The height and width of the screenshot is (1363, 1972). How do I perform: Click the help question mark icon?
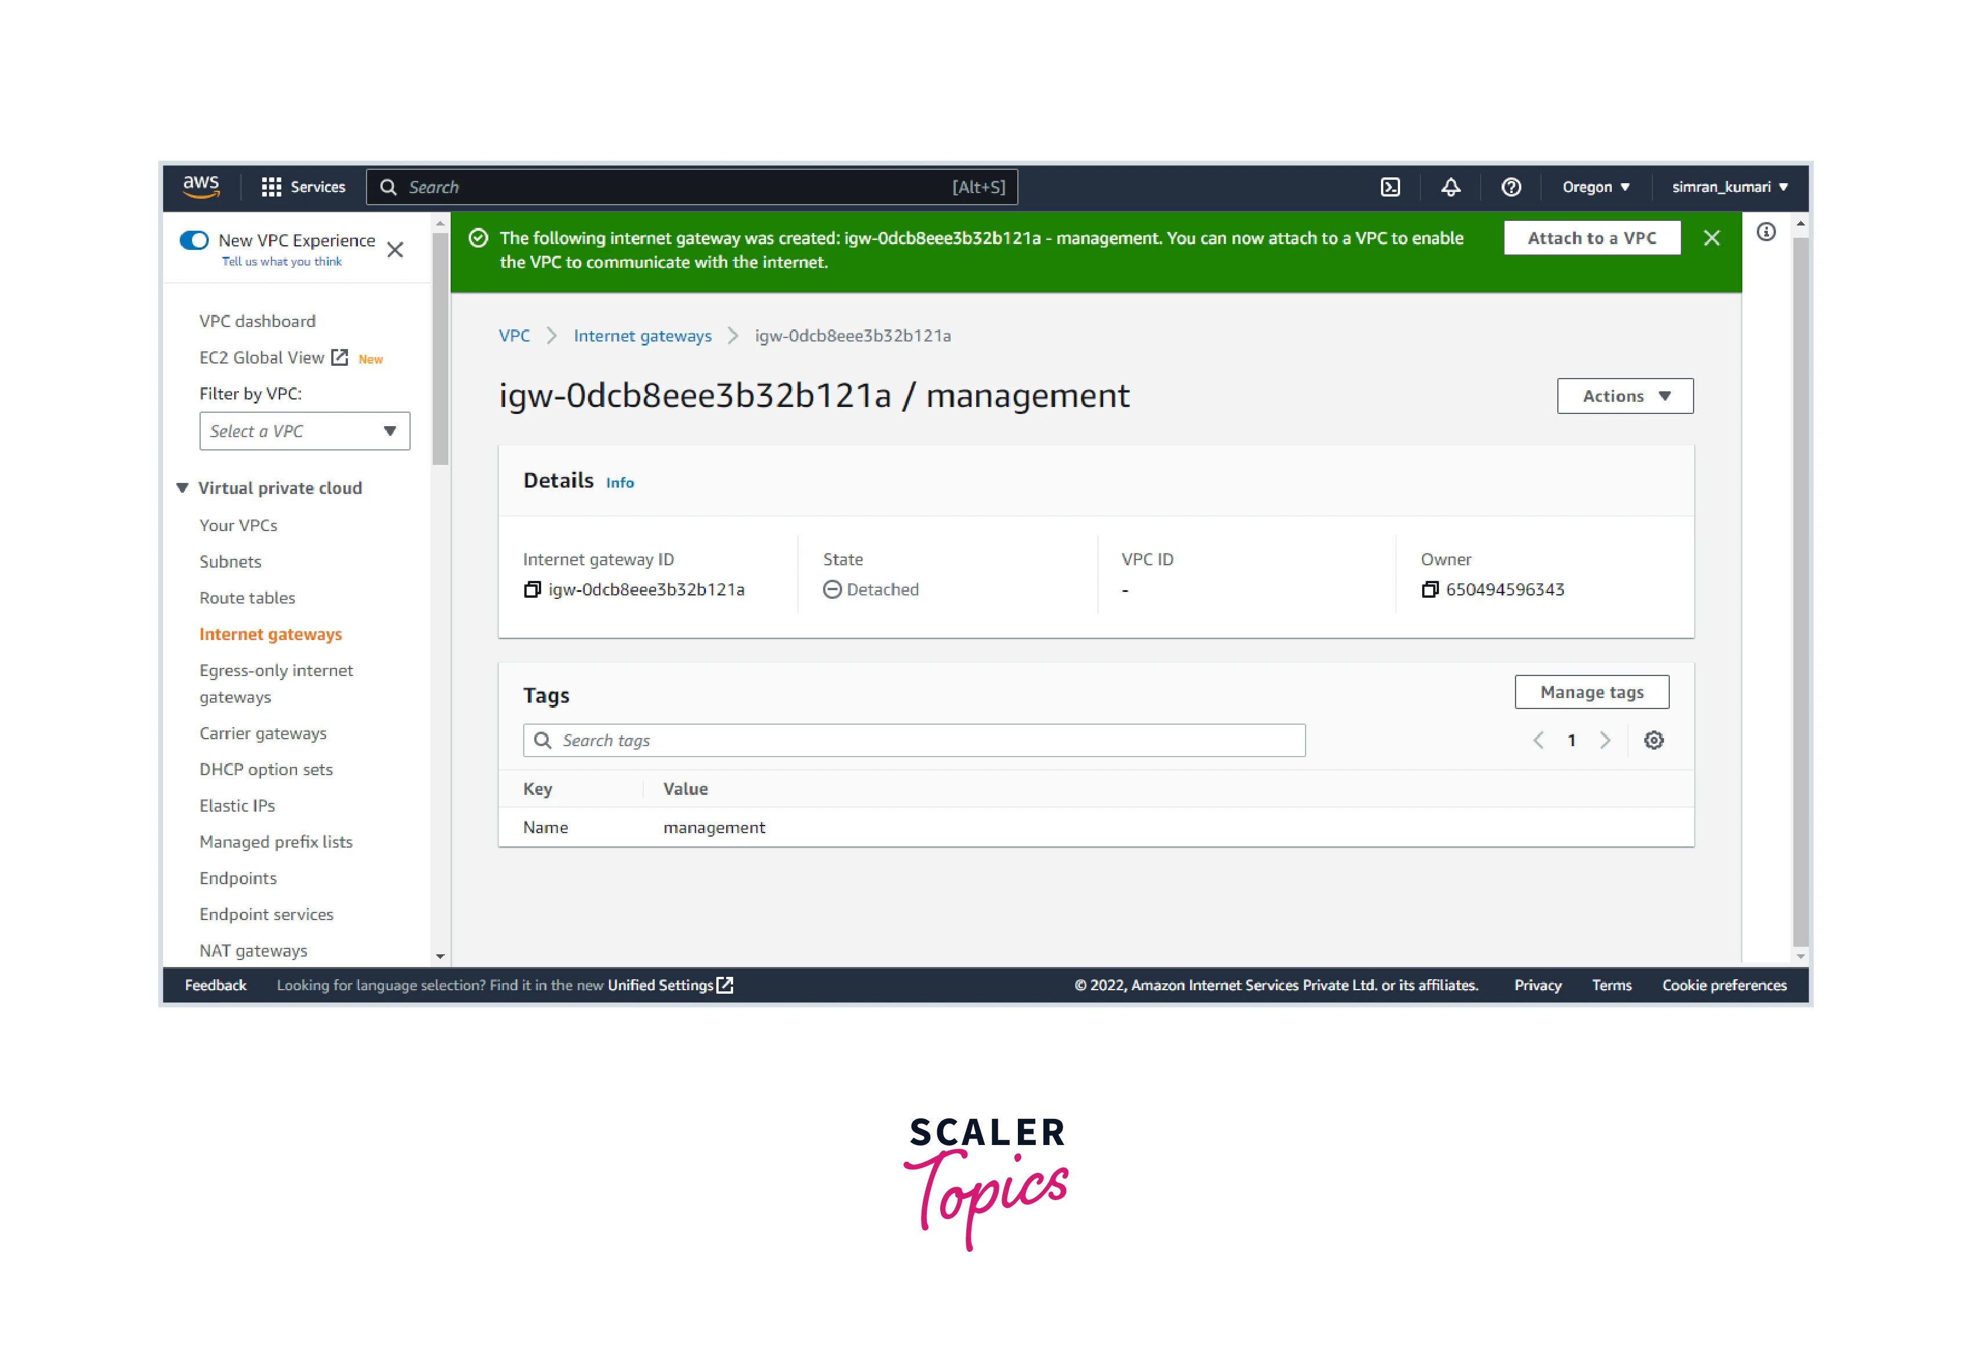coord(1511,187)
